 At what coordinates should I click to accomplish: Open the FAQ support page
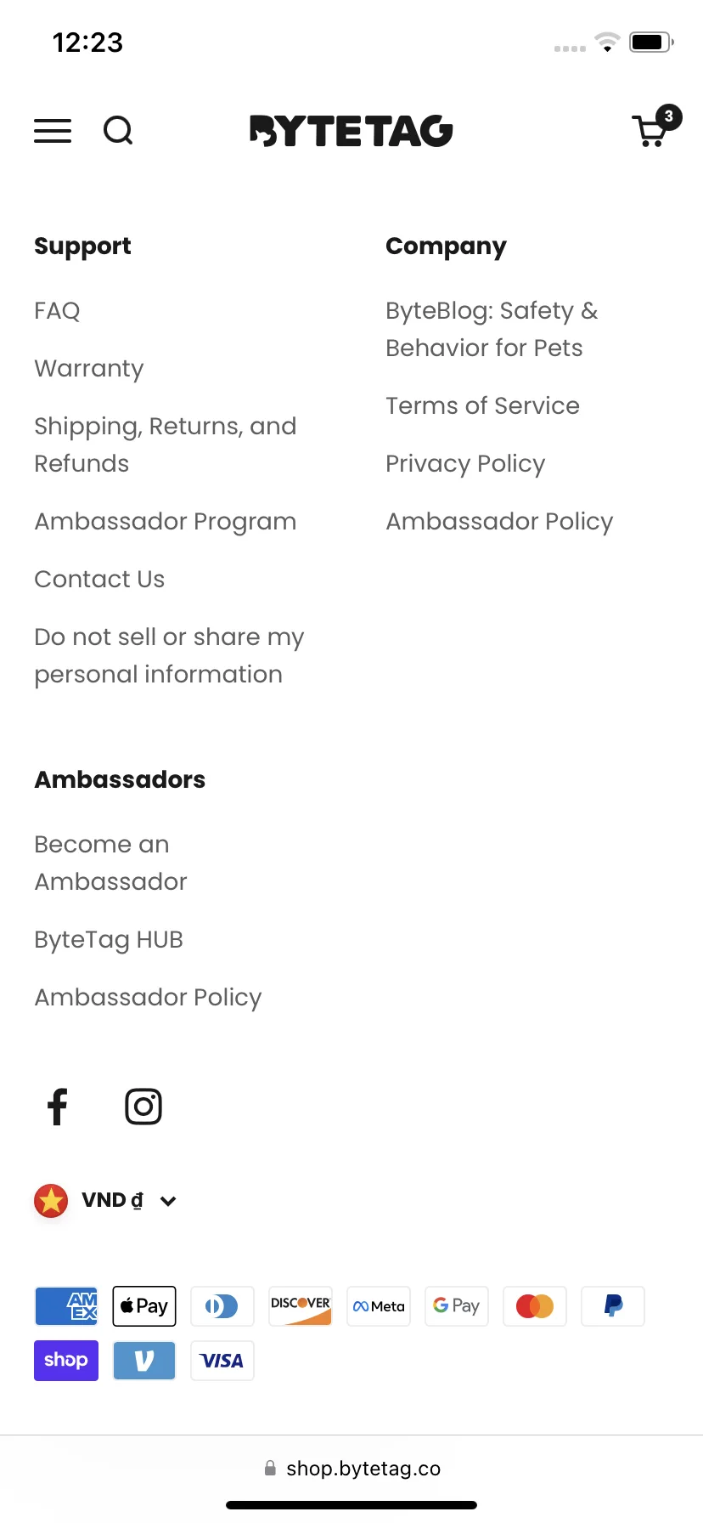pyautogui.click(x=57, y=310)
